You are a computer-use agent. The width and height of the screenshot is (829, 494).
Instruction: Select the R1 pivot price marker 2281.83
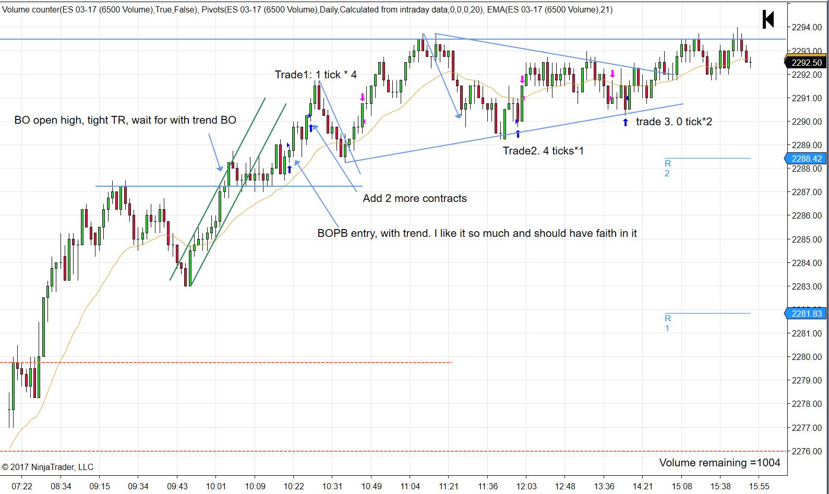806,313
